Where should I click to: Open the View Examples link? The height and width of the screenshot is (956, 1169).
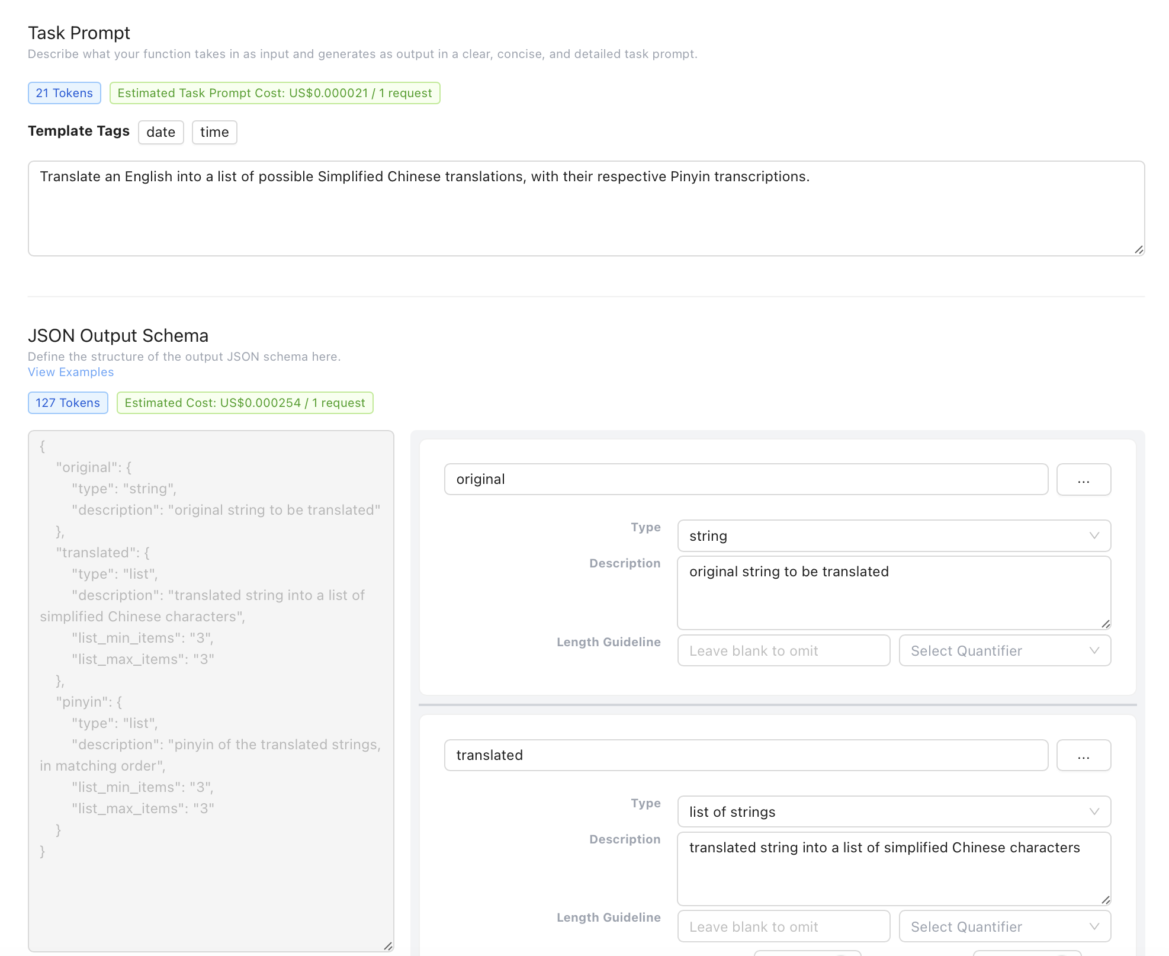click(x=70, y=372)
